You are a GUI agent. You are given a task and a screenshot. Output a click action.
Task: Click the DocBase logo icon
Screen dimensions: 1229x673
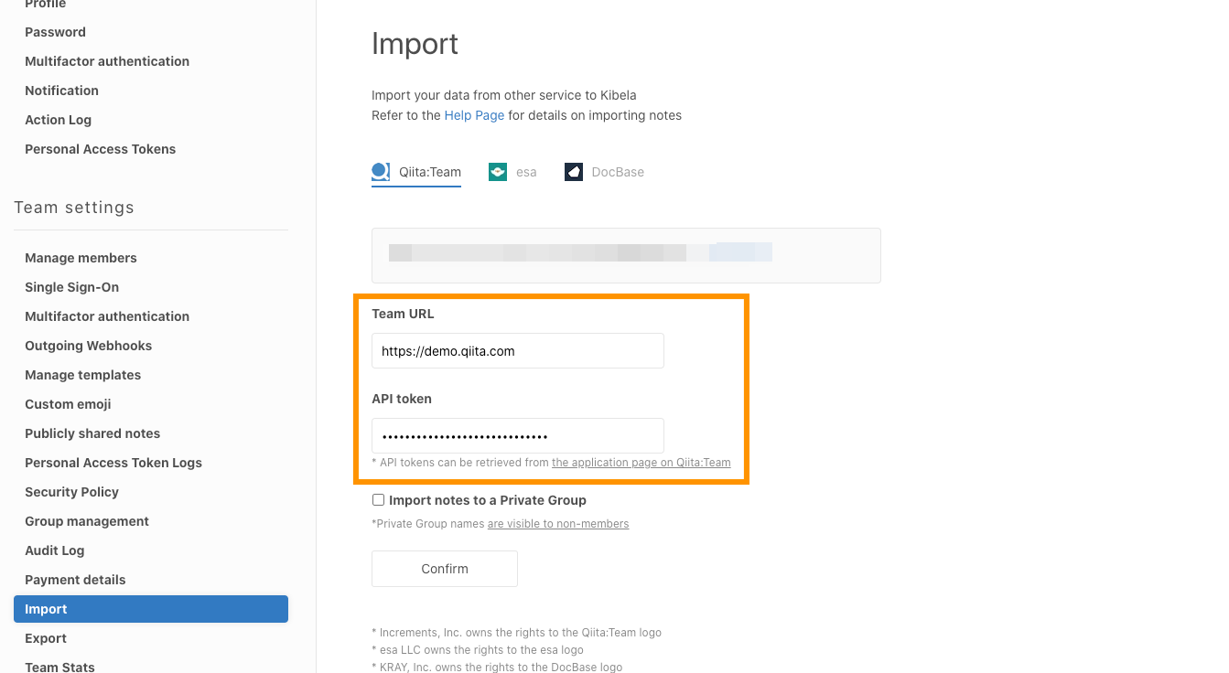[x=574, y=172]
